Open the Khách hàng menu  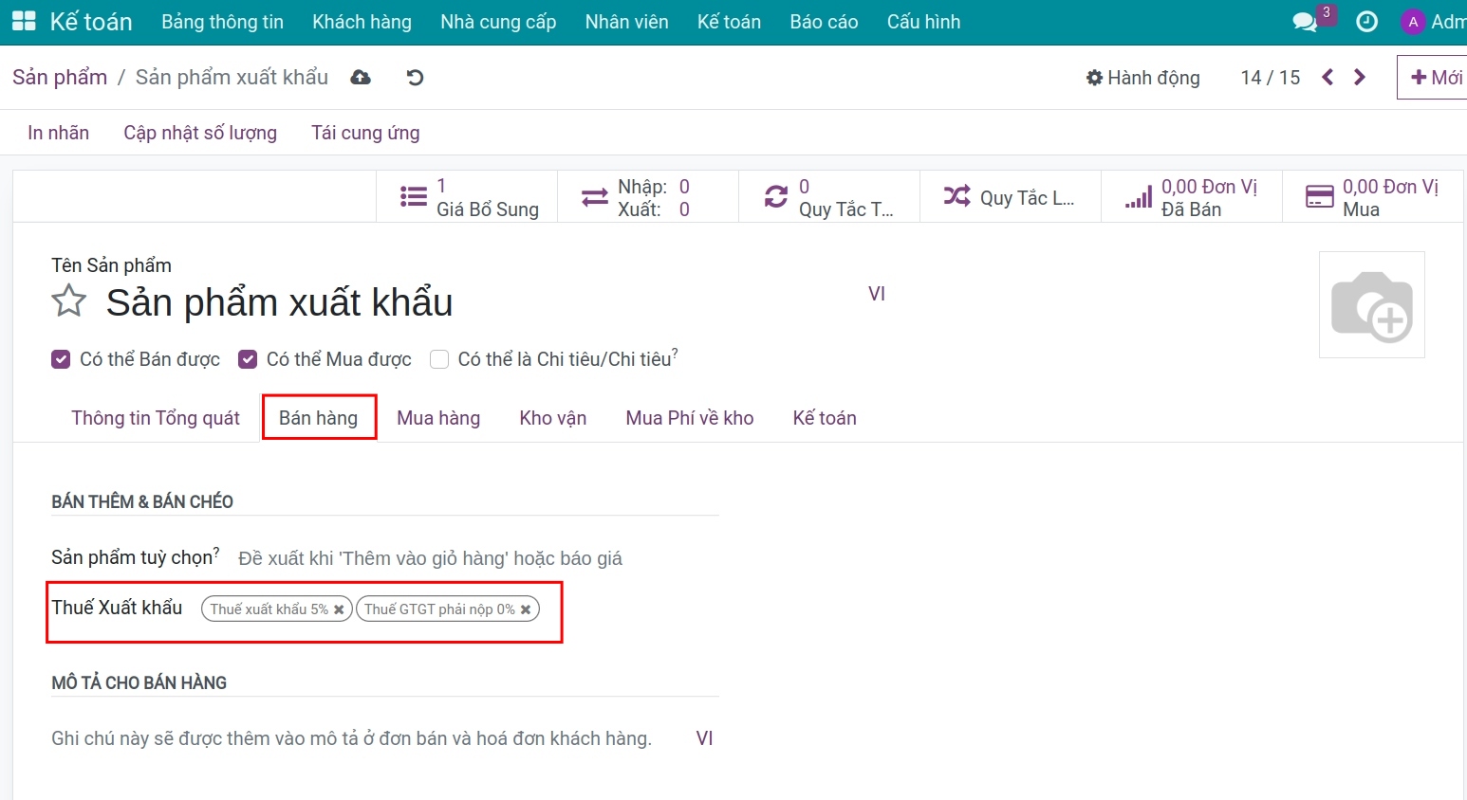[x=362, y=22]
